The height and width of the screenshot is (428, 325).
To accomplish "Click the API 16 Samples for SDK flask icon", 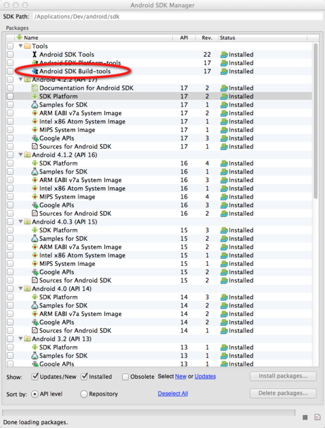I will point(35,172).
